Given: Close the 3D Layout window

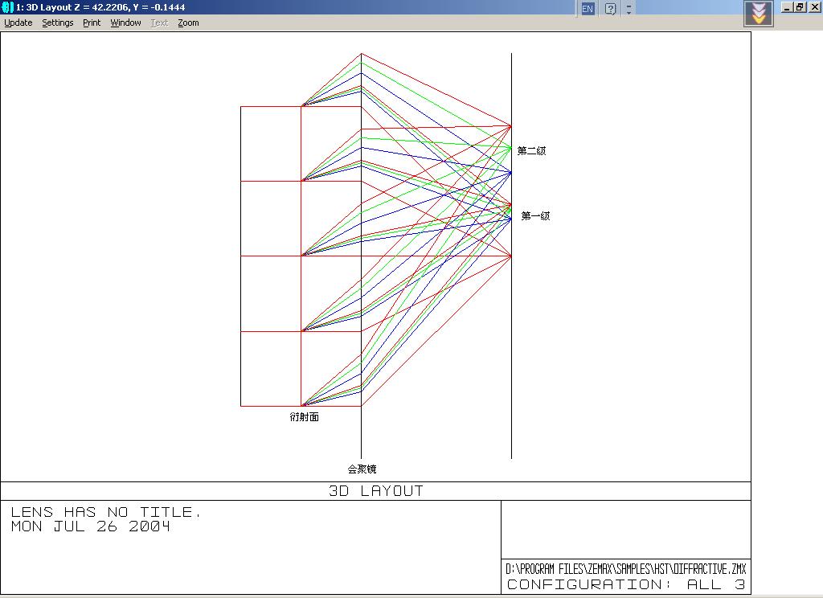Looking at the screenshot, I should click(x=813, y=6).
